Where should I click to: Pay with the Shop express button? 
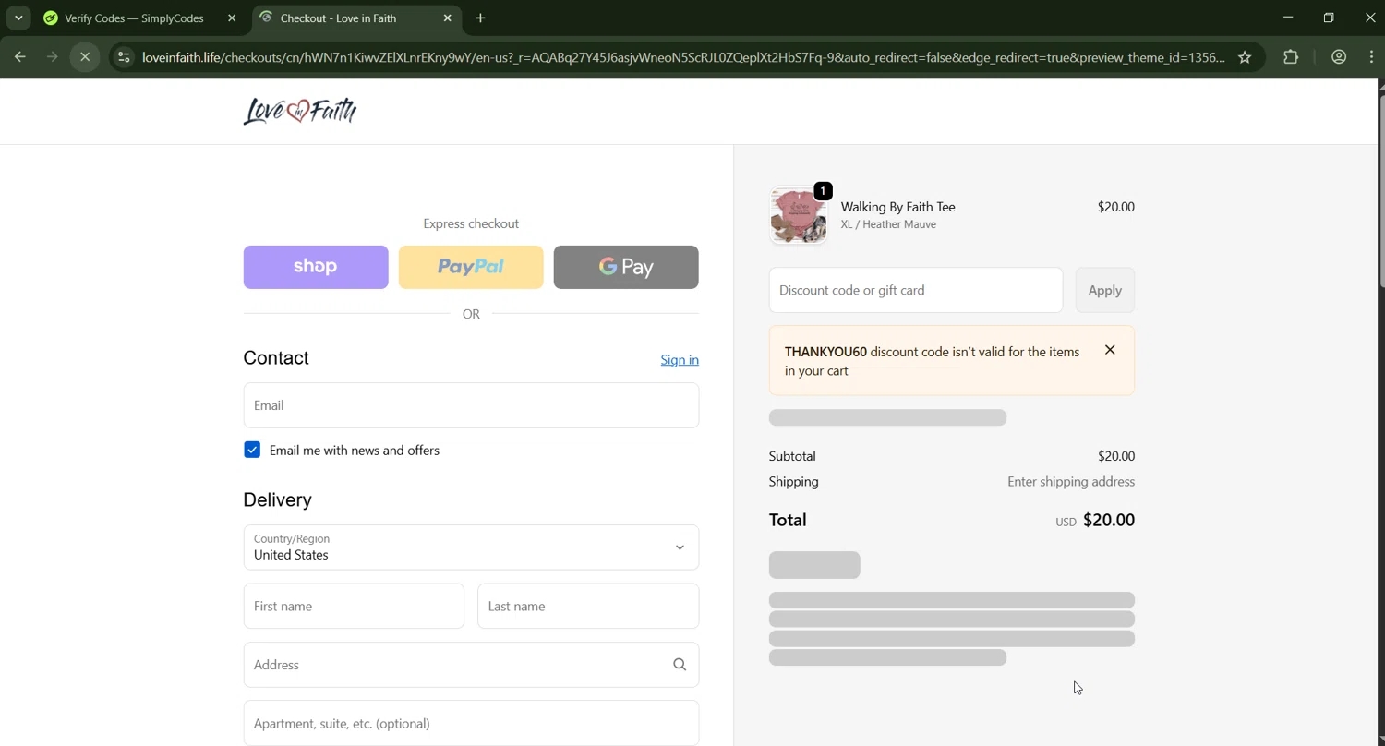pos(316,267)
